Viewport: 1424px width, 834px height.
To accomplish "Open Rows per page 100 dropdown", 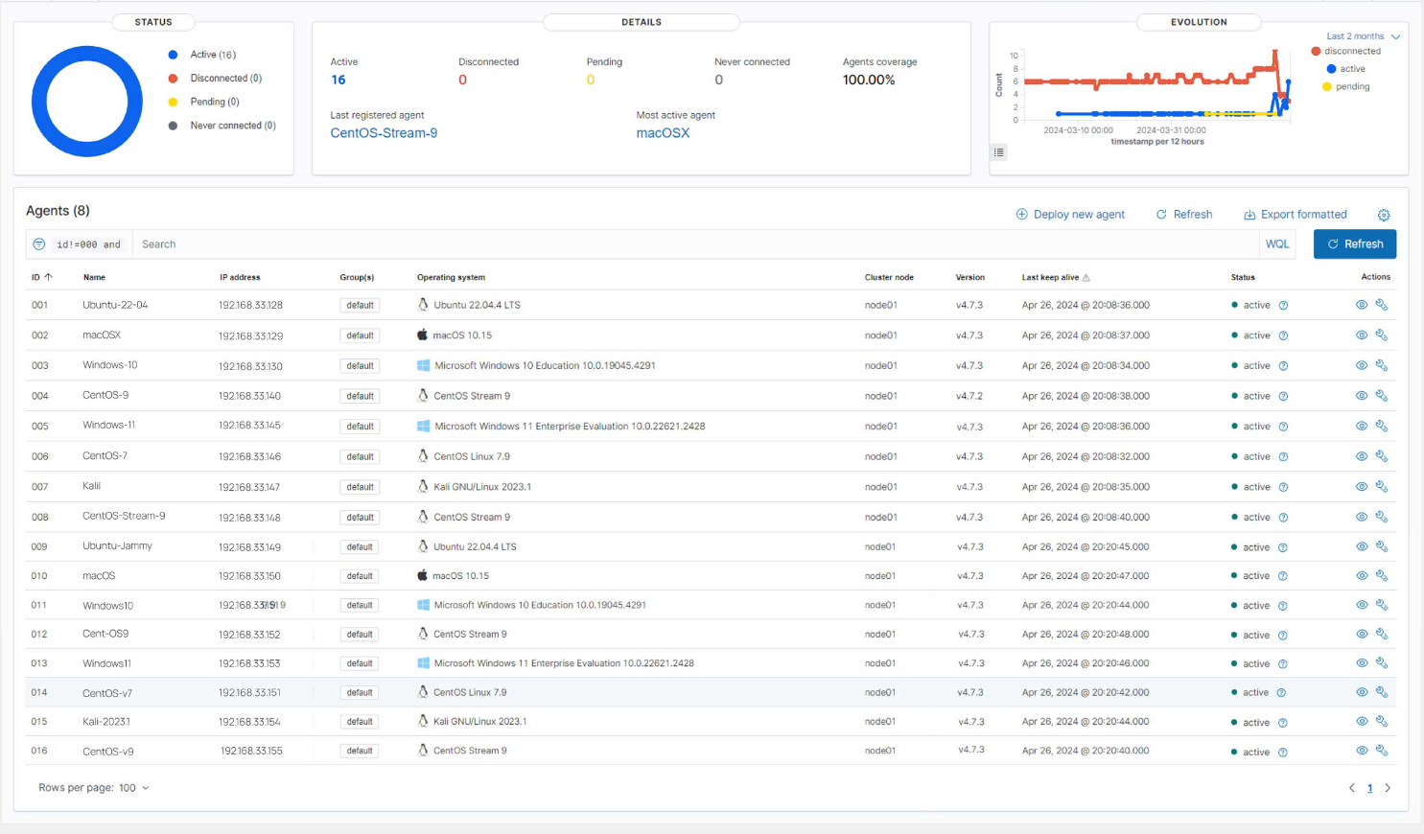I will (x=94, y=788).
